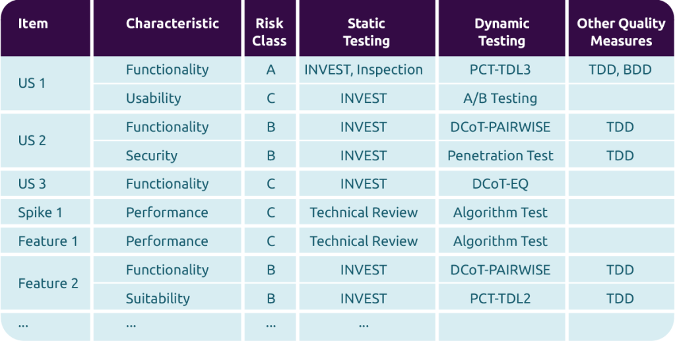Click the Feature 1 item cell
This screenshot has height=341, width=675.
(48, 241)
